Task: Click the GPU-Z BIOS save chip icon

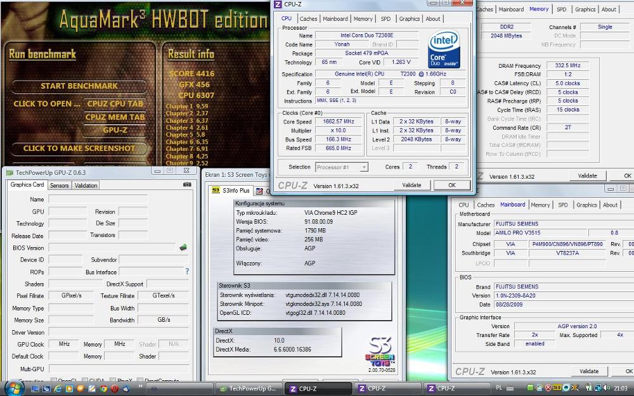Action: (183, 247)
